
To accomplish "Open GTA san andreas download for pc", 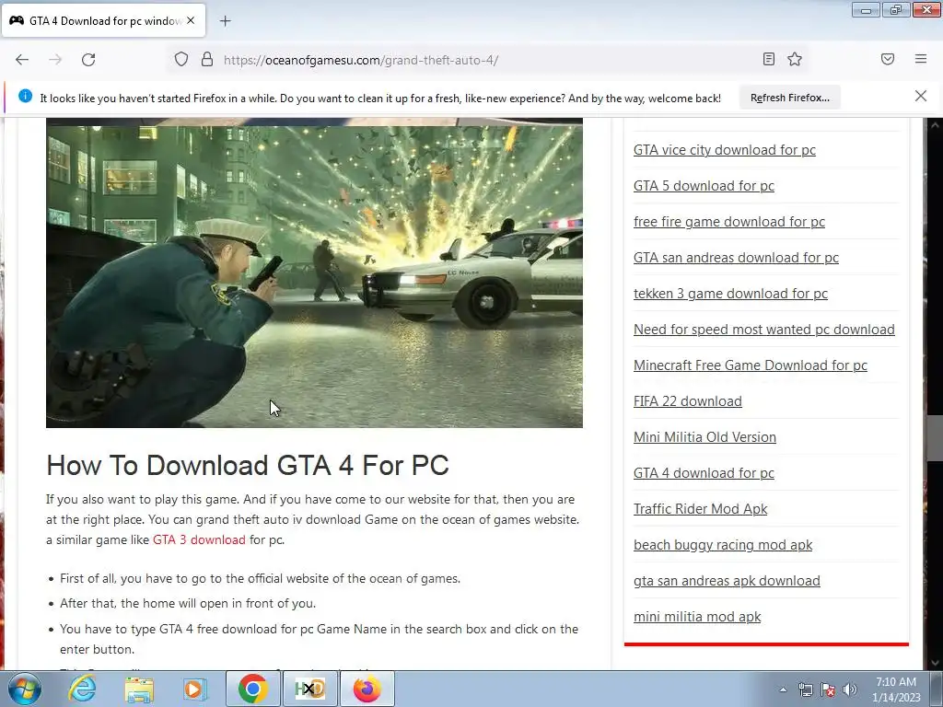I will [x=736, y=258].
